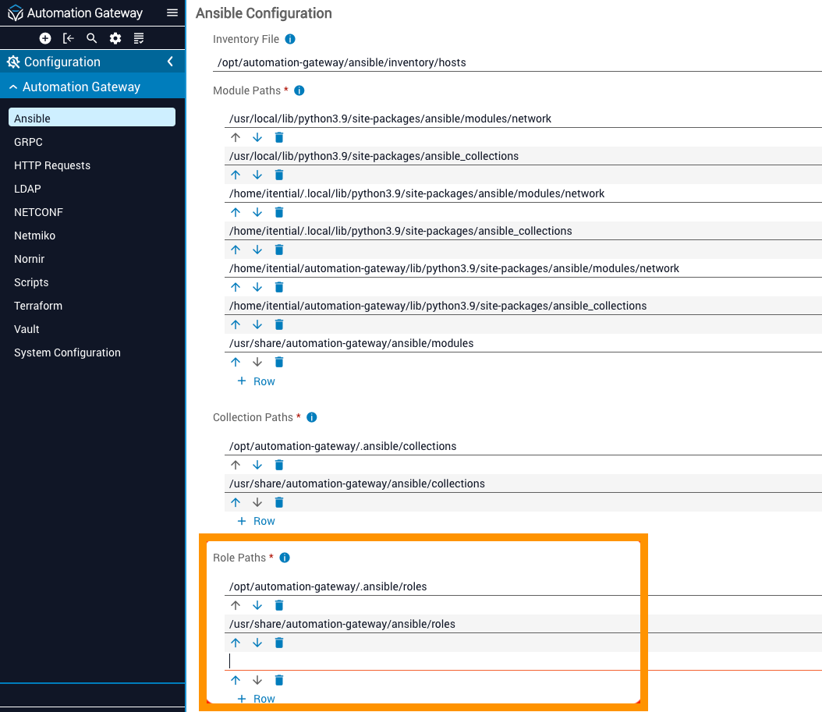Add a new row under Module Paths
Screen dimensions: 822x712
click(x=256, y=381)
